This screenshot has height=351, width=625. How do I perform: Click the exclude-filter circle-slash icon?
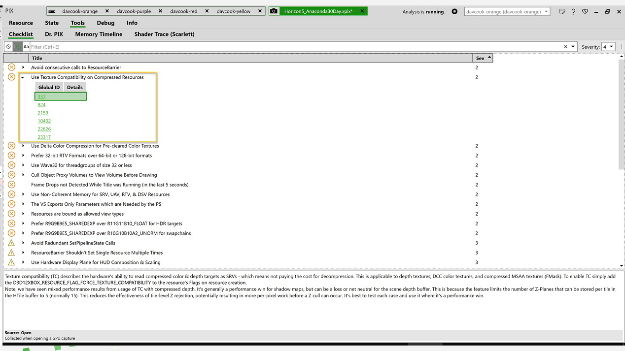click(x=8, y=47)
